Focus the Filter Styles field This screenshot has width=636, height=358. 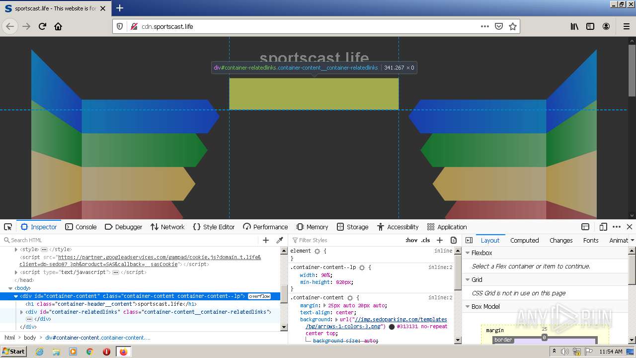(x=345, y=240)
